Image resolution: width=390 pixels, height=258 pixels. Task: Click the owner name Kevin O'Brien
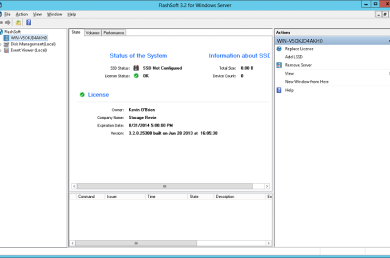(x=142, y=110)
